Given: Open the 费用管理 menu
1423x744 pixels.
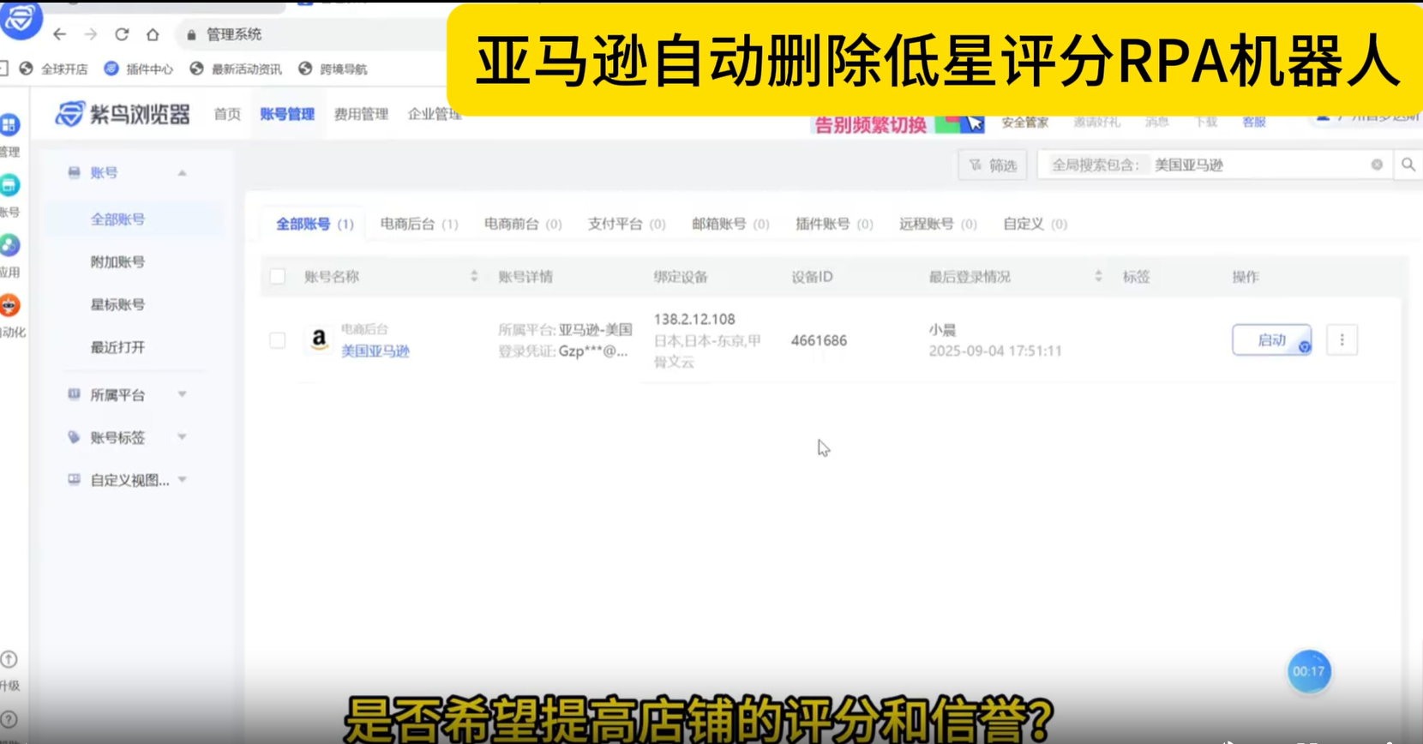Looking at the screenshot, I should (361, 114).
